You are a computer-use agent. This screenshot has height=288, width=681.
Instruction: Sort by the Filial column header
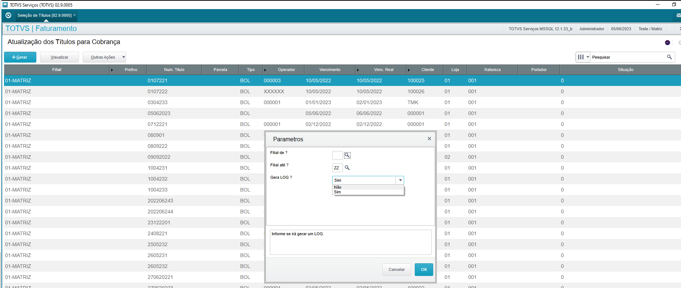pyautogui.click(x=57, y=70)
